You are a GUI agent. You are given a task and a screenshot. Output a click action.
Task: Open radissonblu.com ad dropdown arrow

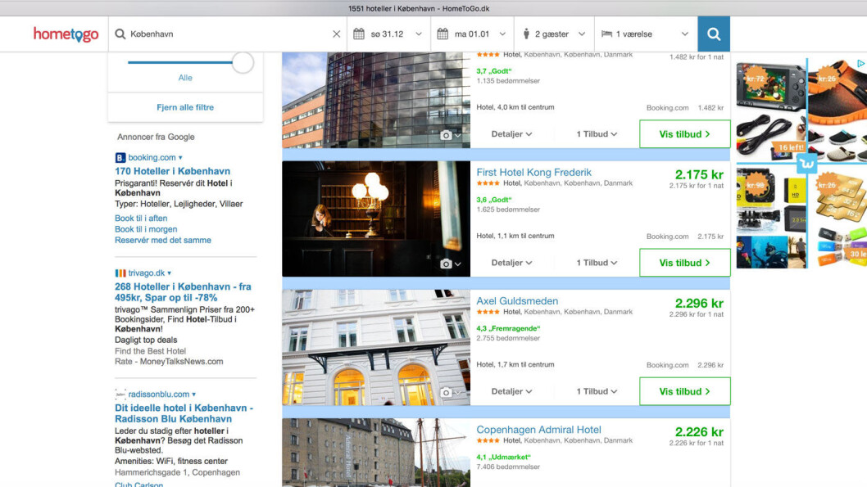click(193, 395)
